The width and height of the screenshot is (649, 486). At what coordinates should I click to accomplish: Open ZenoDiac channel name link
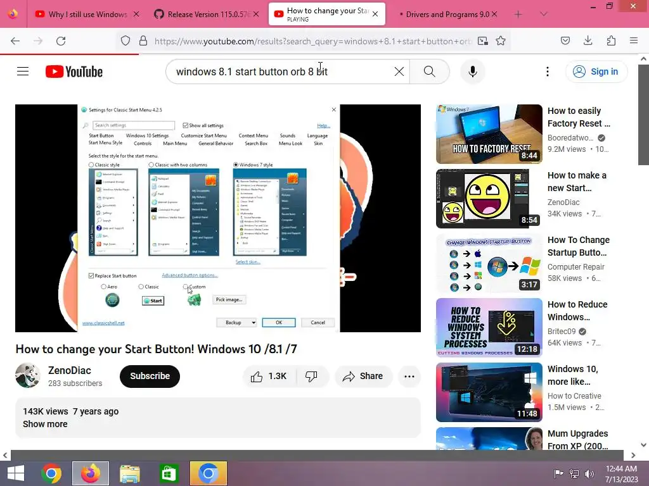click(70, 370)
